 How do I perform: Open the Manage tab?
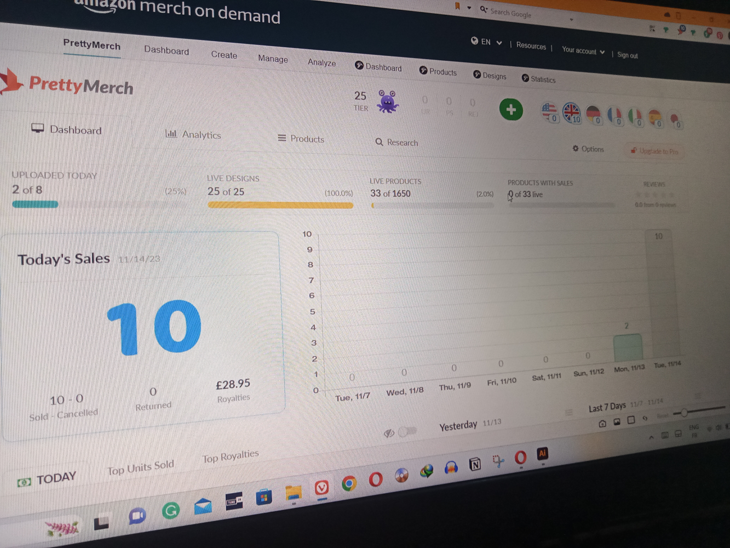[273, 59]
